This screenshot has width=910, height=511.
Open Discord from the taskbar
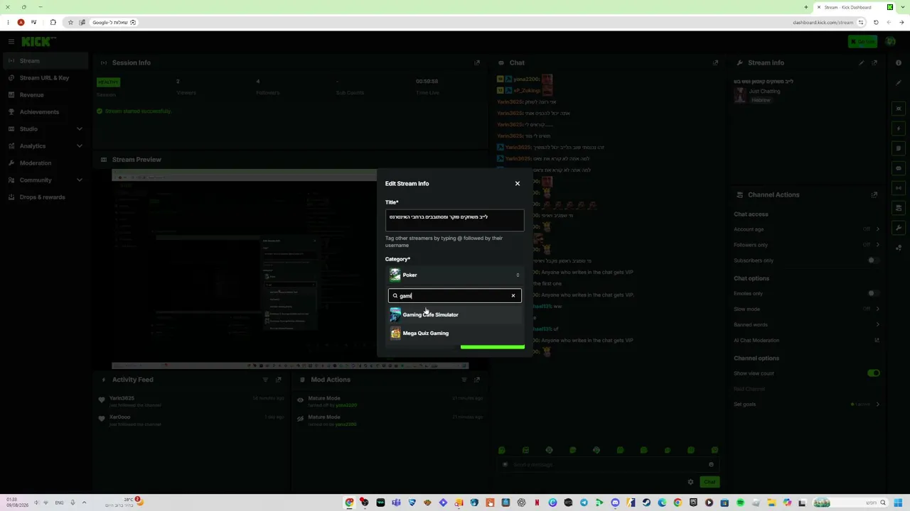point(615,503)
